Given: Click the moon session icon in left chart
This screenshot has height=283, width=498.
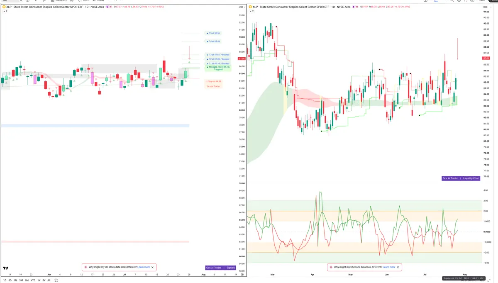Looking at the screenshot, I should [108, 7].
